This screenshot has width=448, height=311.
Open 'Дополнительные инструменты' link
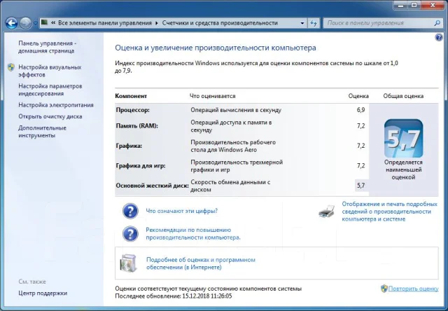(42, 132)
